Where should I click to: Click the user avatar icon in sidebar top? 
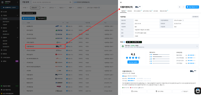2,2
